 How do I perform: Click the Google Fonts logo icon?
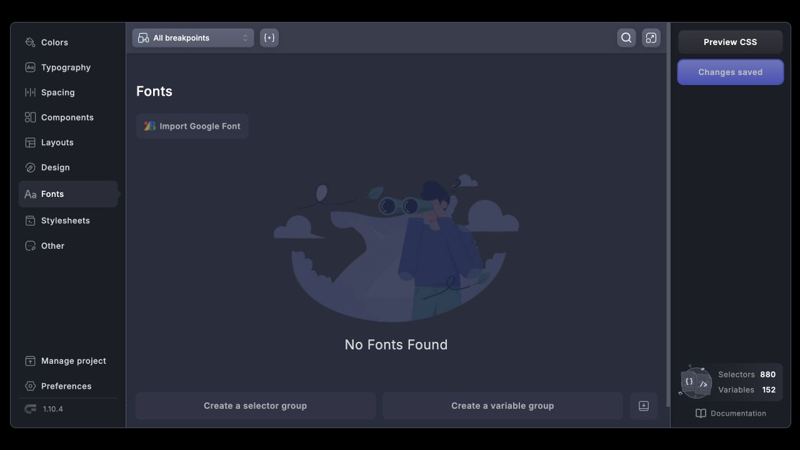tap(149, 126)
